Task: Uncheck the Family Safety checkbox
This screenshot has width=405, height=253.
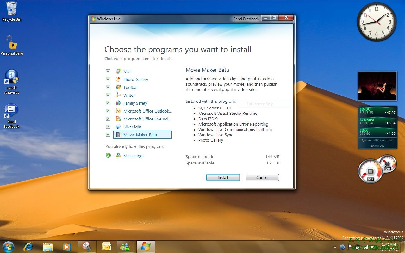Action: [108, 103]
